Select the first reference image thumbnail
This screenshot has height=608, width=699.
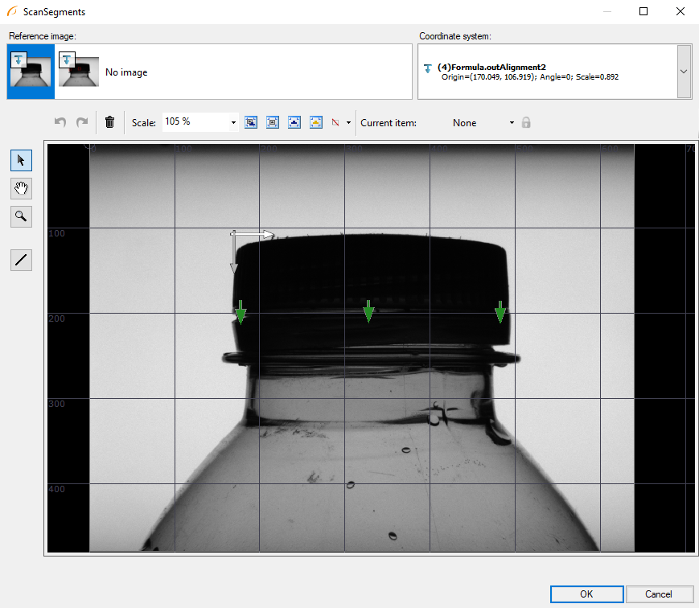click(31, 72)
